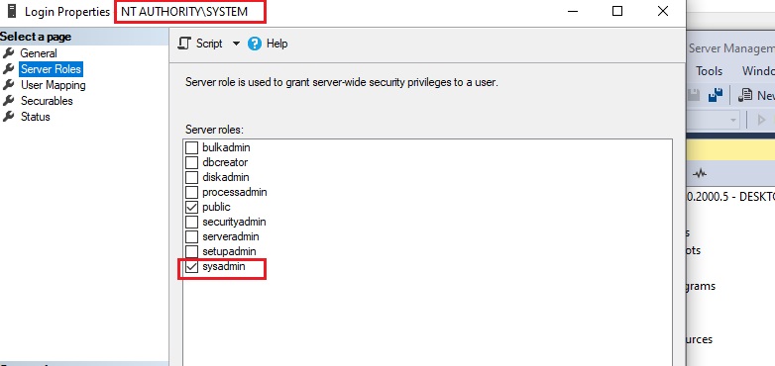
Task: Open the Securables page
Action: (47, 101)
